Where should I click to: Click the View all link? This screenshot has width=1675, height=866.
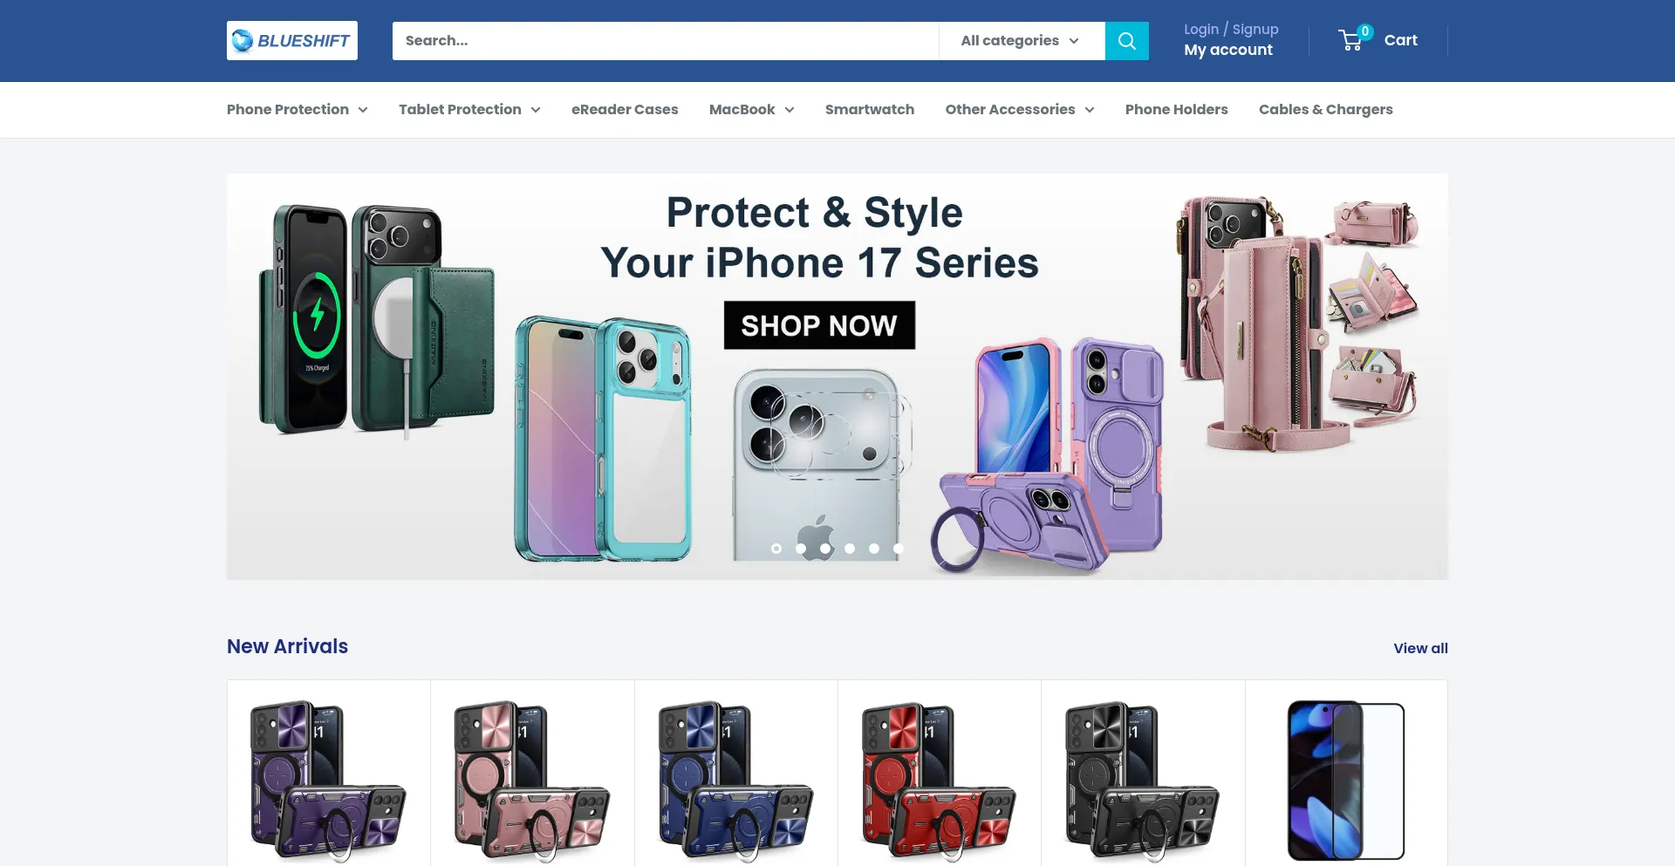(x=1420, y=648)
